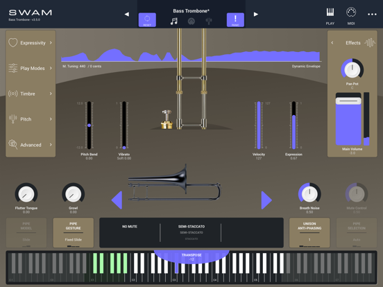Expand the Timbre section chevron
This screenshot has height=287, width=383.
[51, 94]
